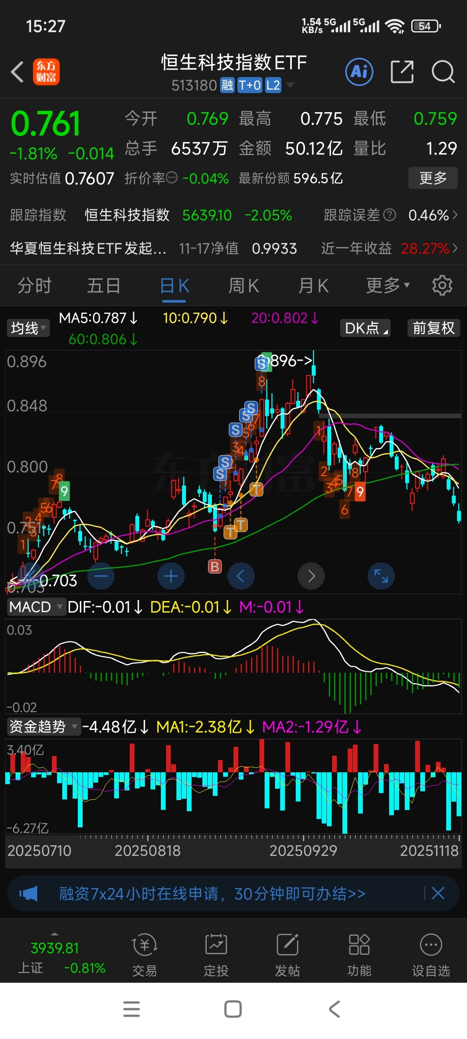Open 华夏恒生科技ETF发起 fund link
467x1039 pixels.
click(88, 248)
